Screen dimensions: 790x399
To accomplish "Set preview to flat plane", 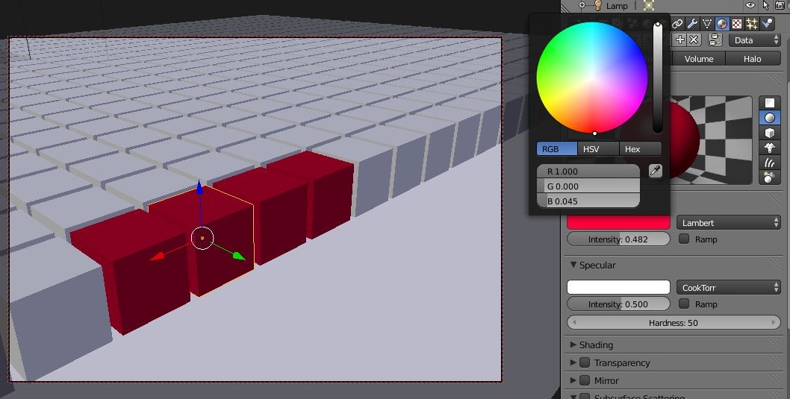I will click(x=769, y=103).
